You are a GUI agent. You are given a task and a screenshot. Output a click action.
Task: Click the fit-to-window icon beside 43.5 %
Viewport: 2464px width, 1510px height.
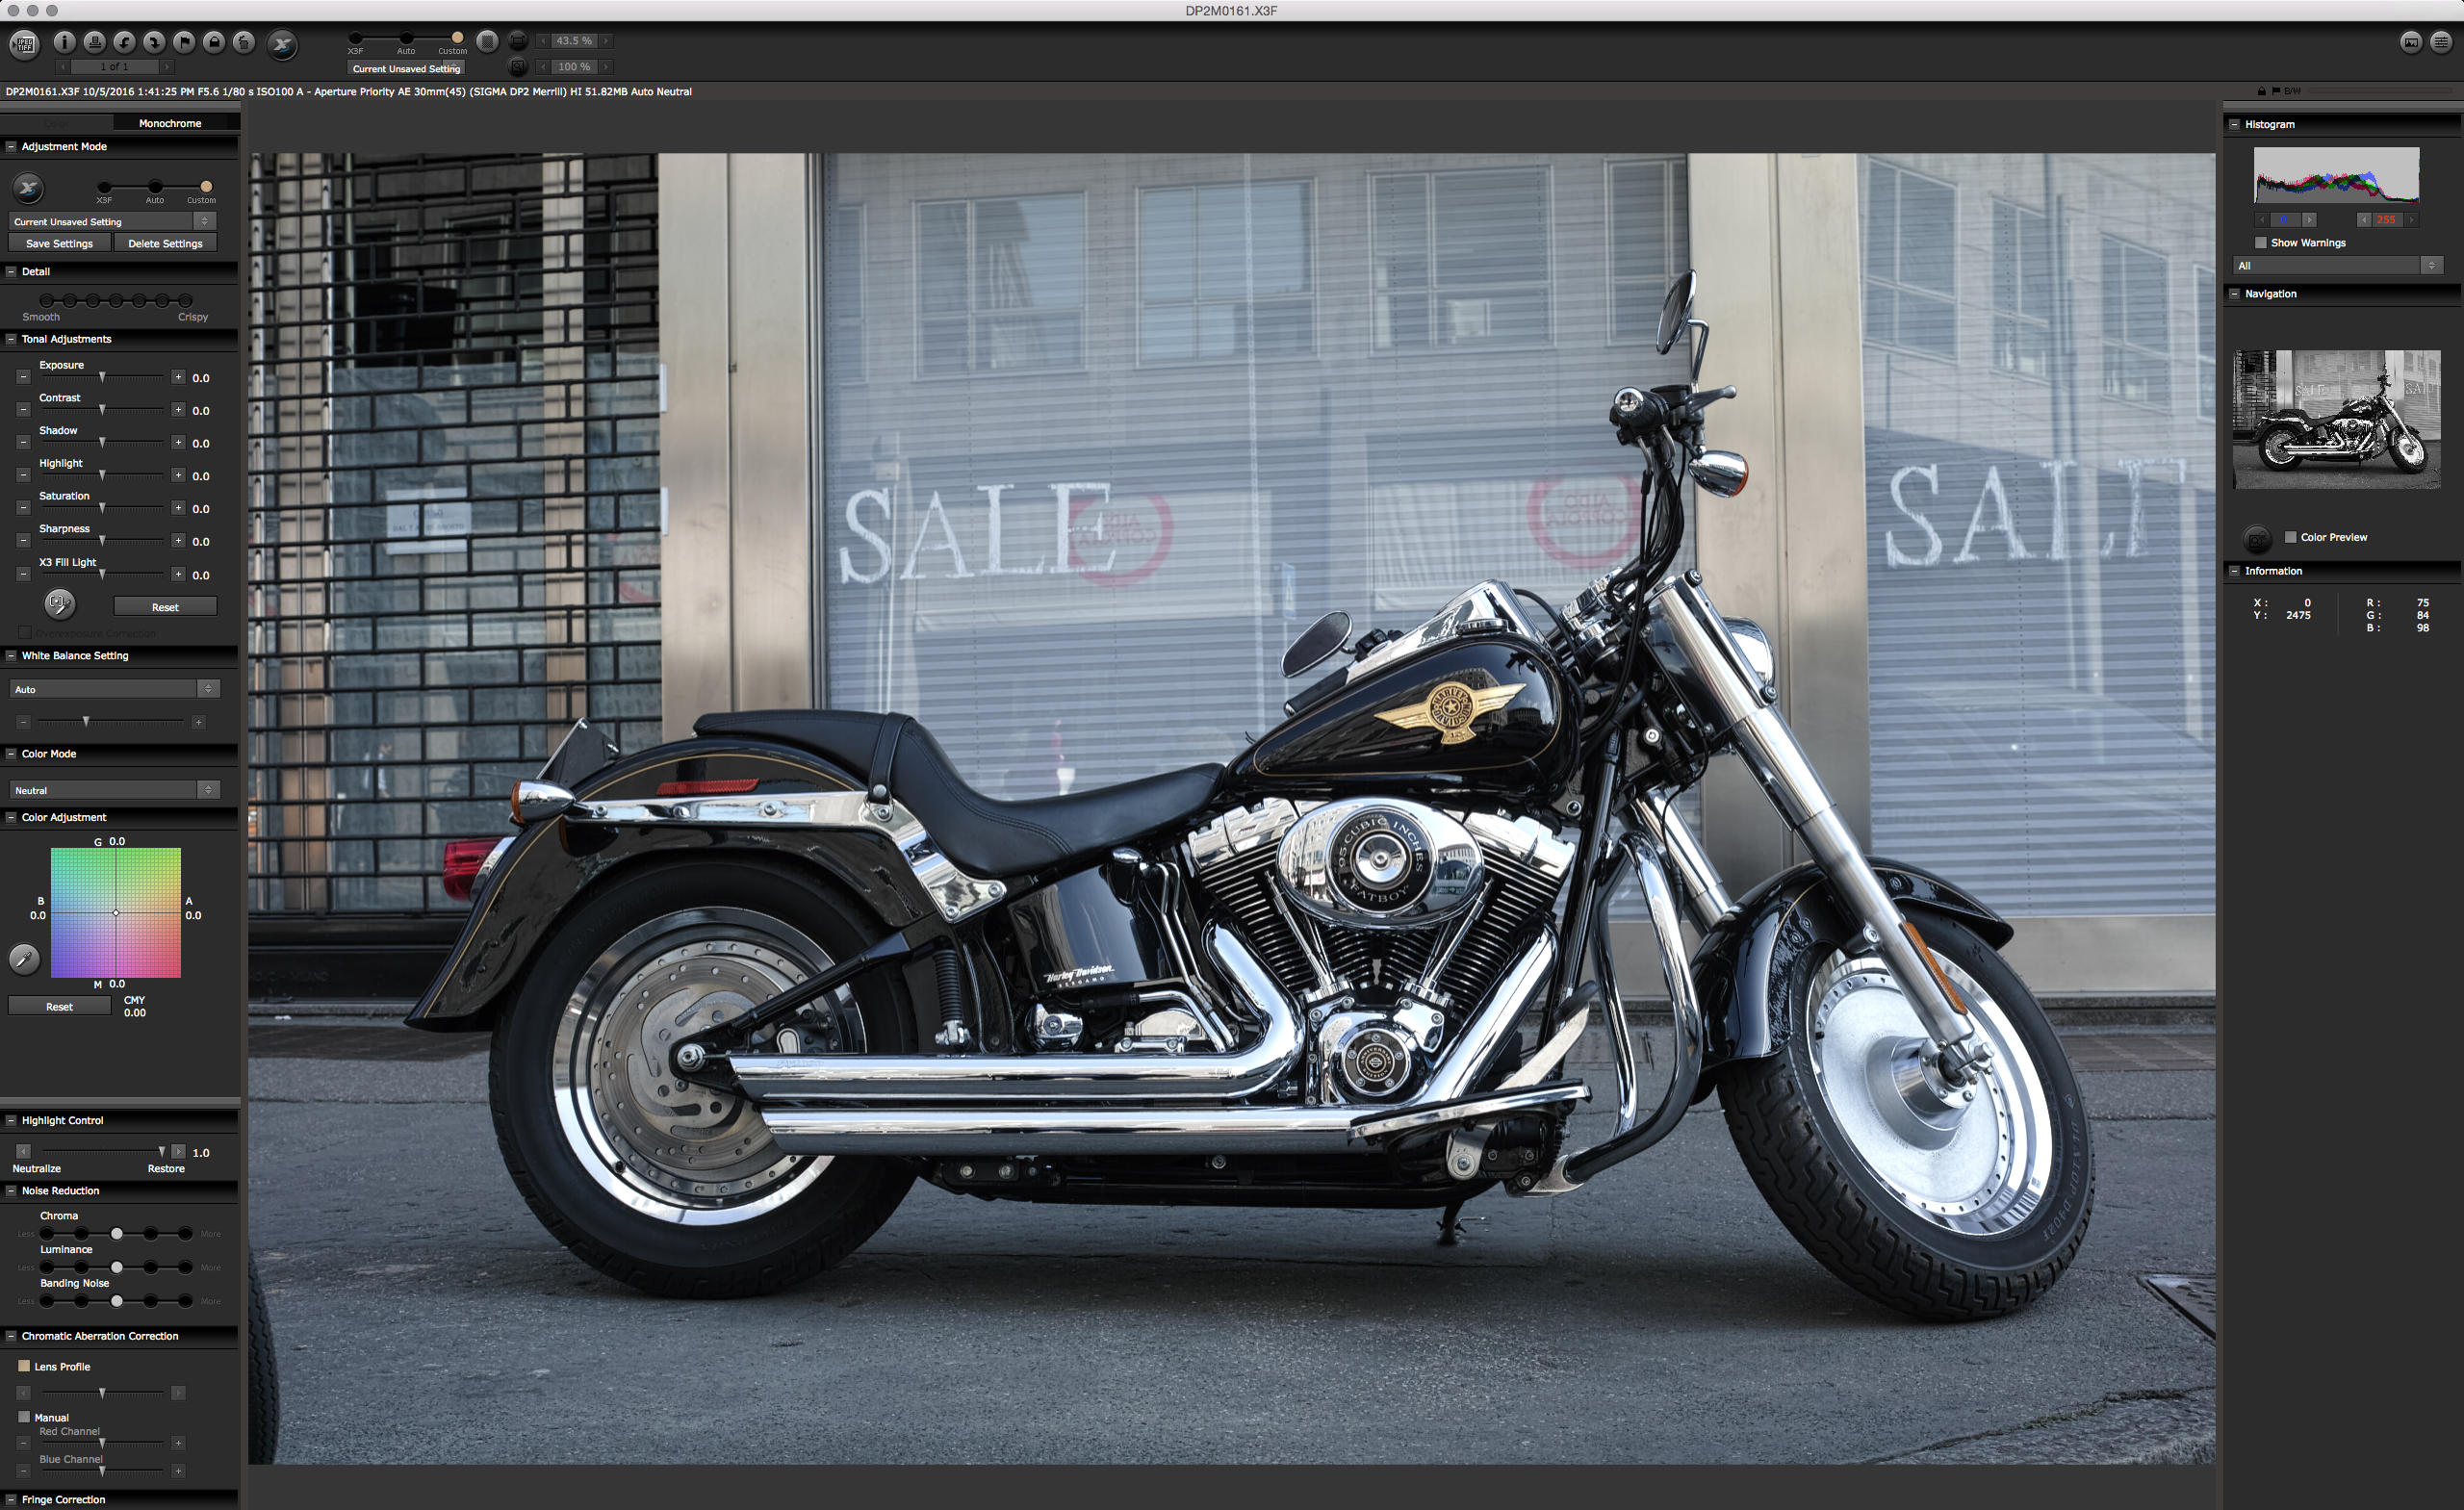518,41
